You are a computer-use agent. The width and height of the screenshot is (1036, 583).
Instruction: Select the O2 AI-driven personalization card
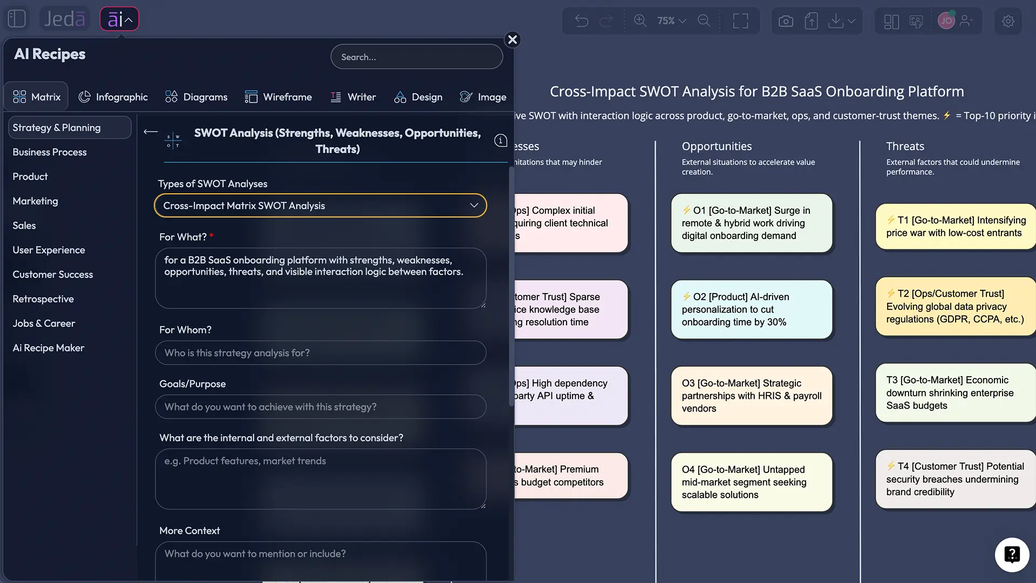coord(752,309)
